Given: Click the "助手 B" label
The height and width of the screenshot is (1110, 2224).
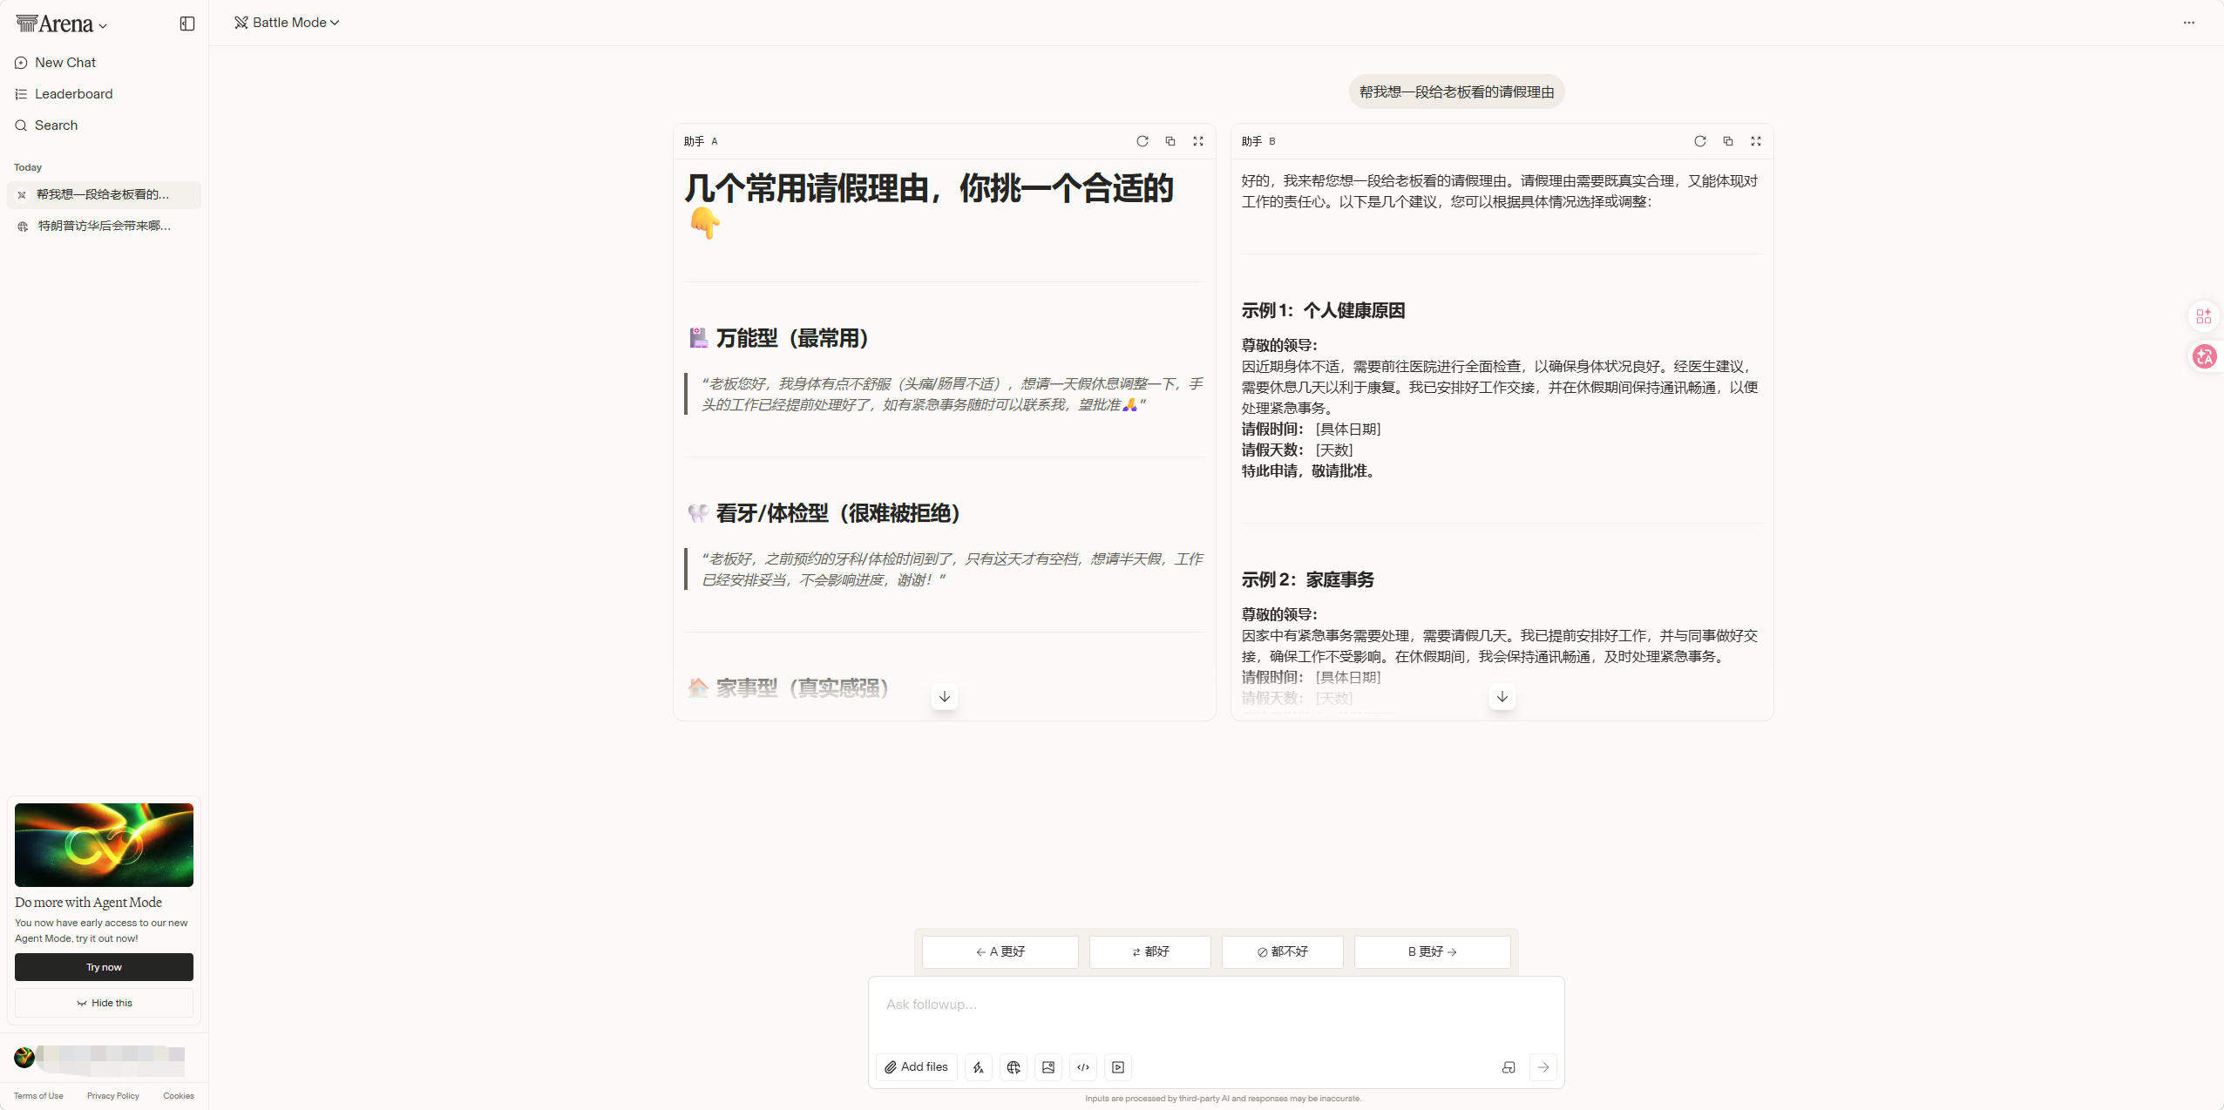Looking at the screenshot, I should point(1258,141).
